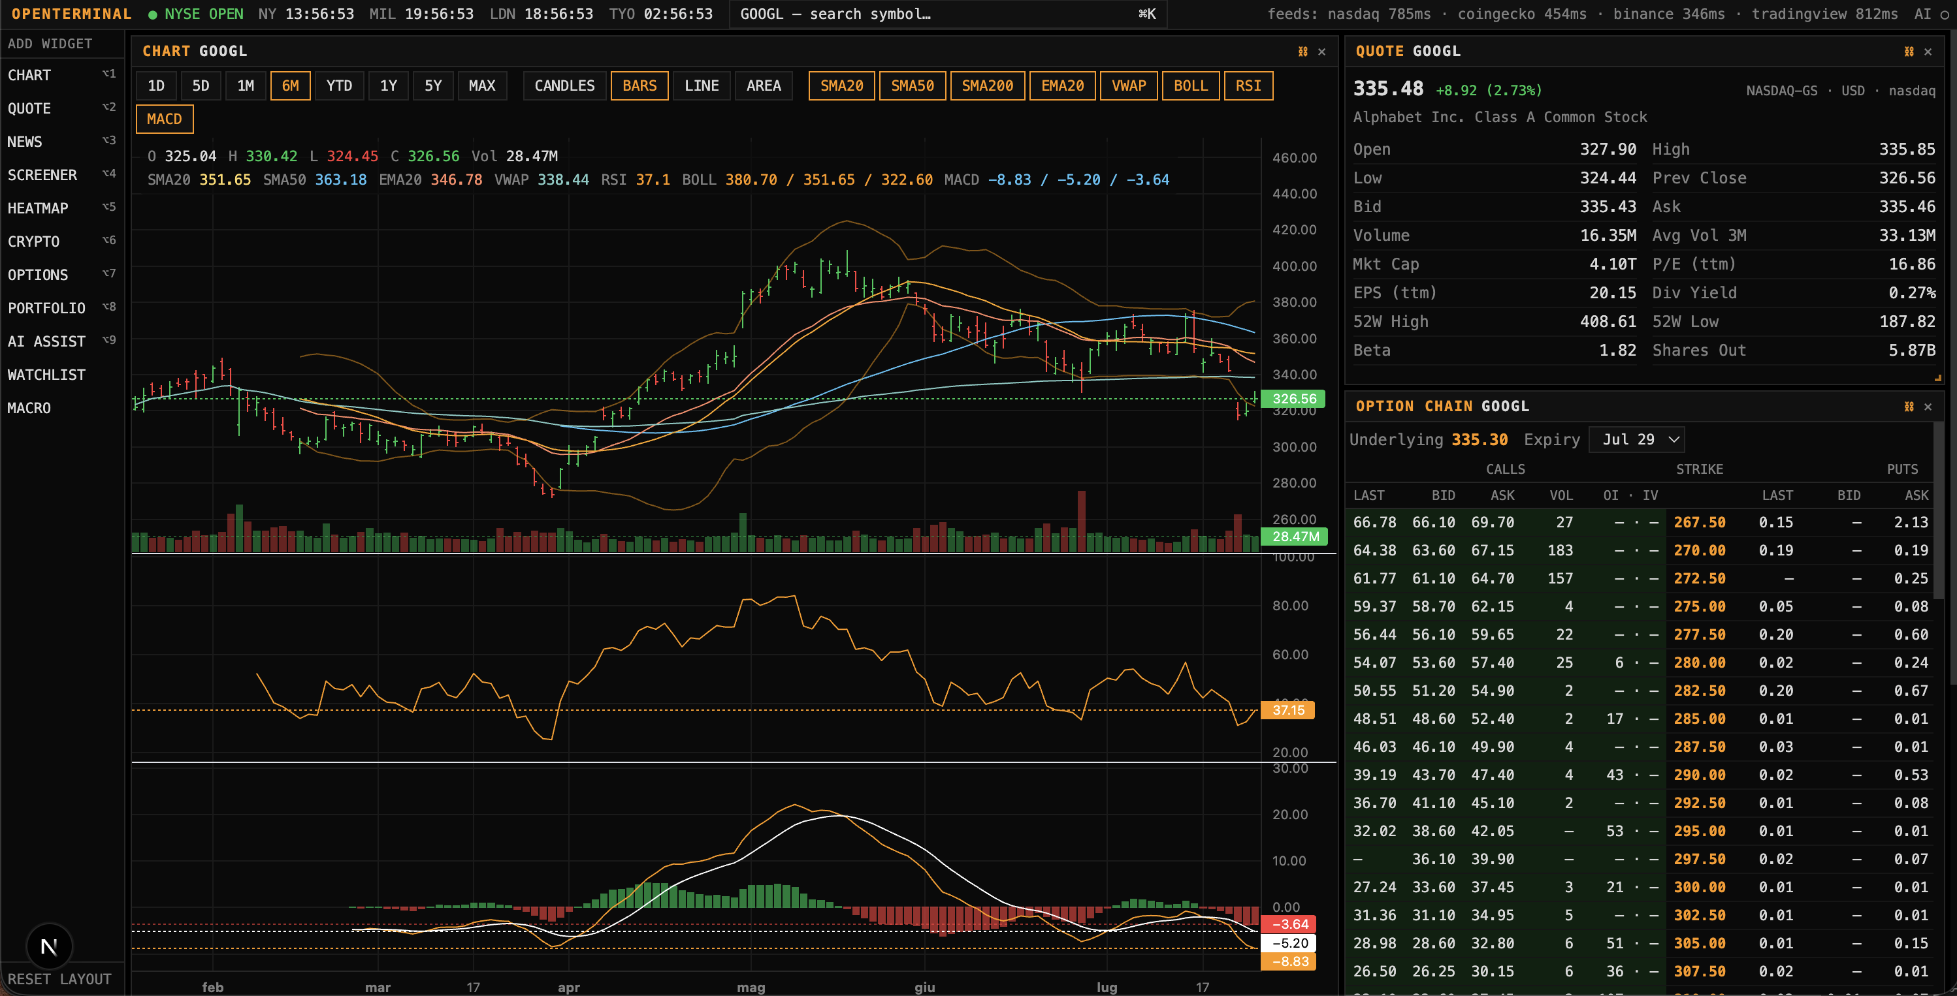The width and height of the screenshot is (1957, 996).
Task: Close the QUOTE GOOGL widget
Action: 1928,52
